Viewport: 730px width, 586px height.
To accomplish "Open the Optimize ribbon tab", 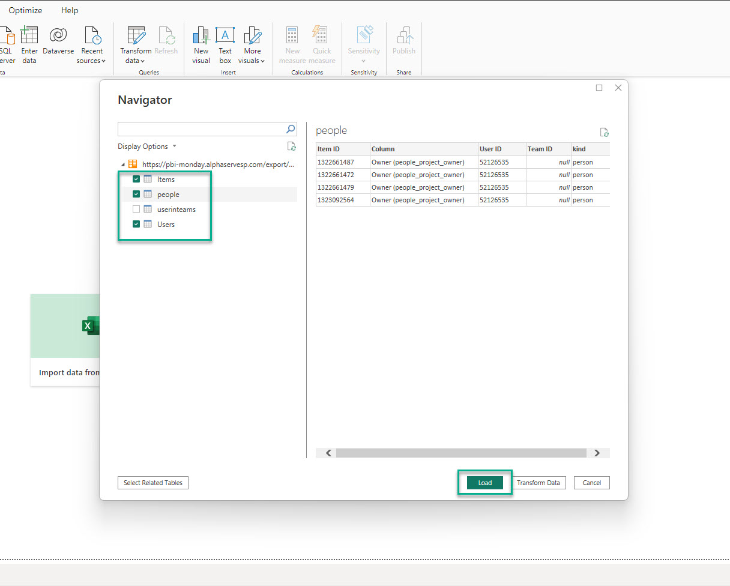I will [x=25, y=10].
